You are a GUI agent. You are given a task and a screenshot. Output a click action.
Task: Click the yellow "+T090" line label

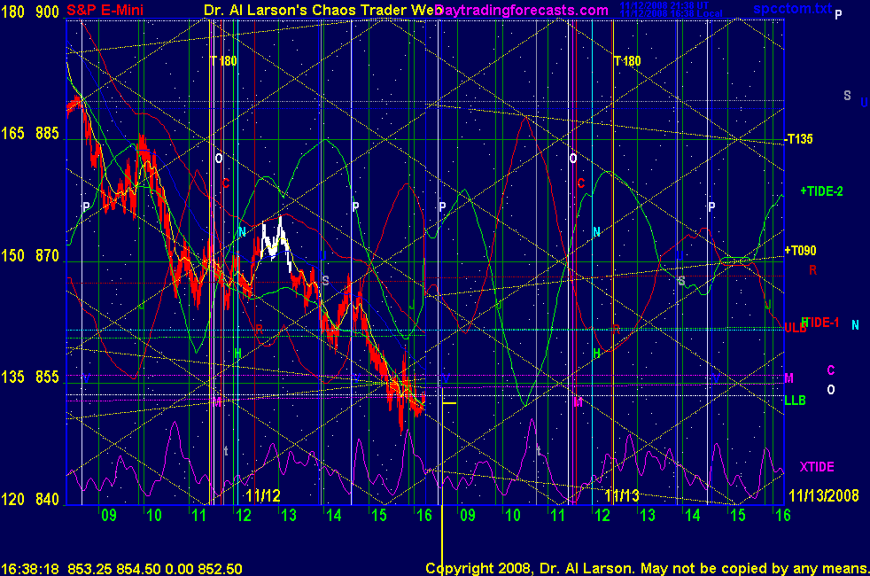coord(800,251)
